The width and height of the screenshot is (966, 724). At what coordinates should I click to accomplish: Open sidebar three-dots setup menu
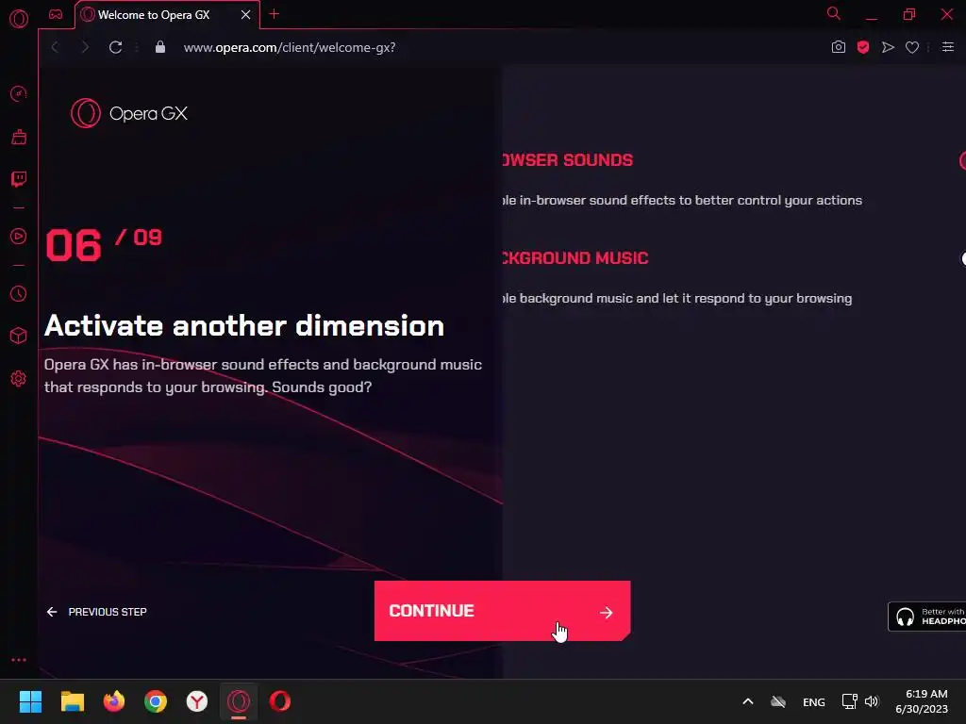point(19,660)
